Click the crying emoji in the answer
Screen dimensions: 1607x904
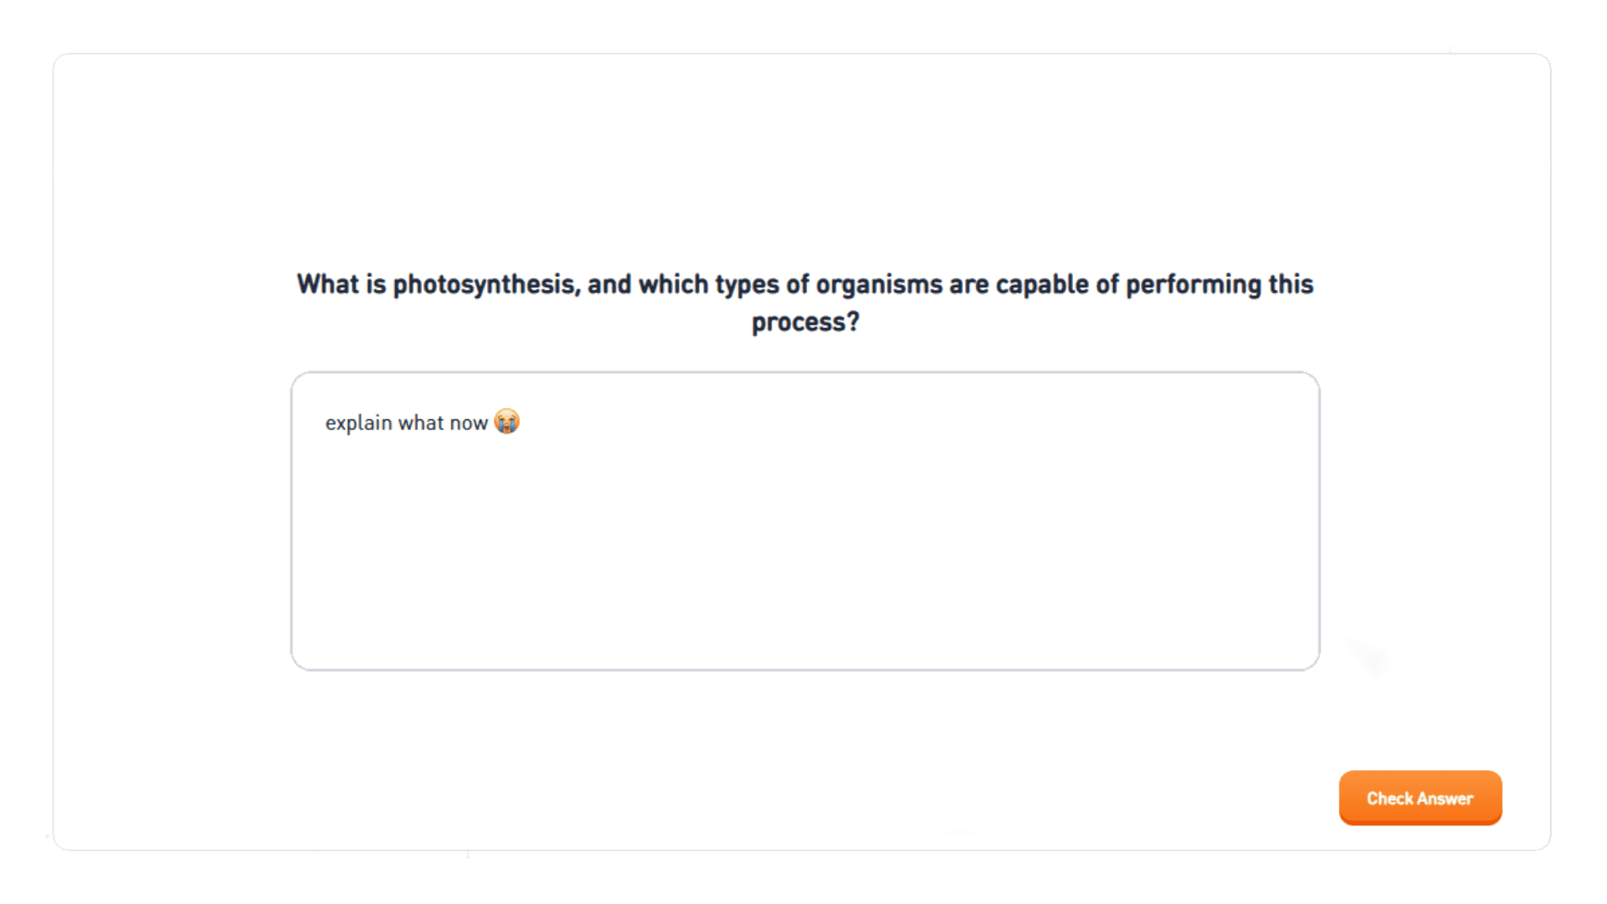click(x=508, y=422)
